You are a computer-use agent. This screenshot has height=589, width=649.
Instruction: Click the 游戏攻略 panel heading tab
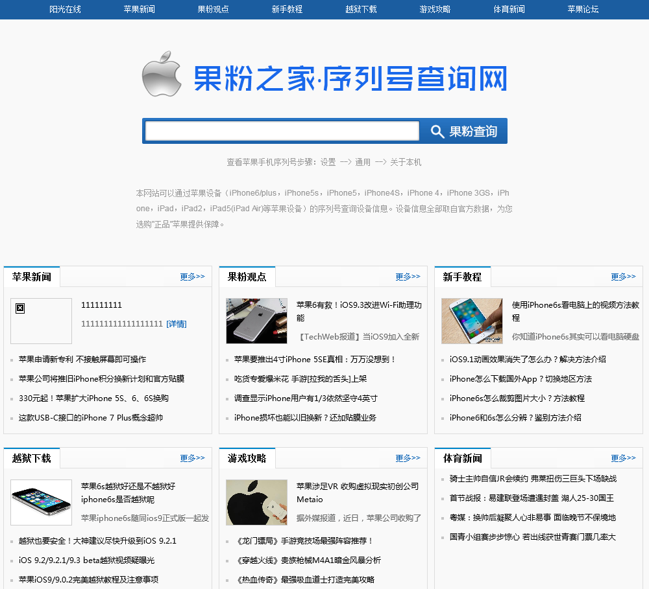[x=247, y=458]
